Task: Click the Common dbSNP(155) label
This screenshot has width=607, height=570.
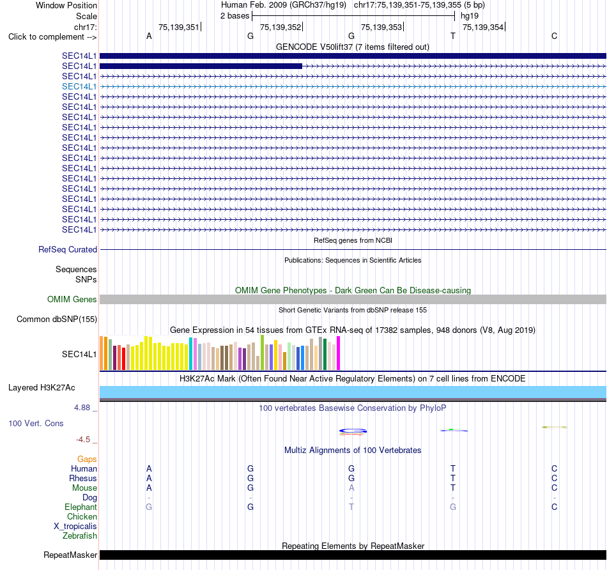Action: (x=56, y=319)
